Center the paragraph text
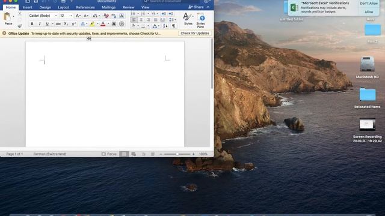This screenshot has height=216, width=385. 141,20
